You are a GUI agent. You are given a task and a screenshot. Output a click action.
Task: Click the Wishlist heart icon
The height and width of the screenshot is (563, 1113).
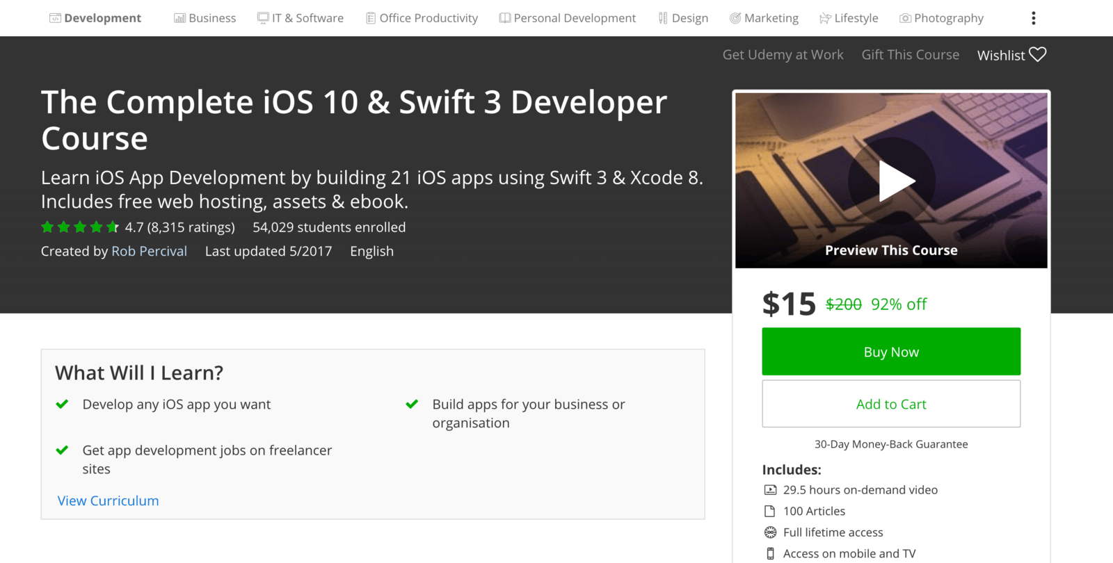1037,54
